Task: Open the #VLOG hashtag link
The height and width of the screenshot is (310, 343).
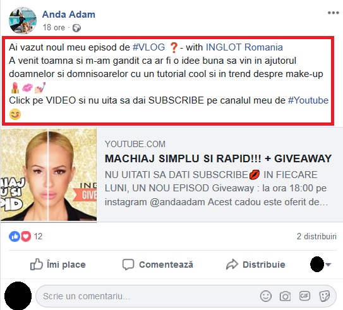Action: tap(148, 47)
